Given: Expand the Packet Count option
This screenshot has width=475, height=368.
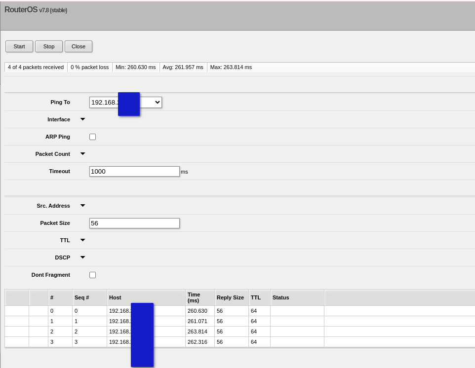Looking at the screenshot, I should point(82,154).
